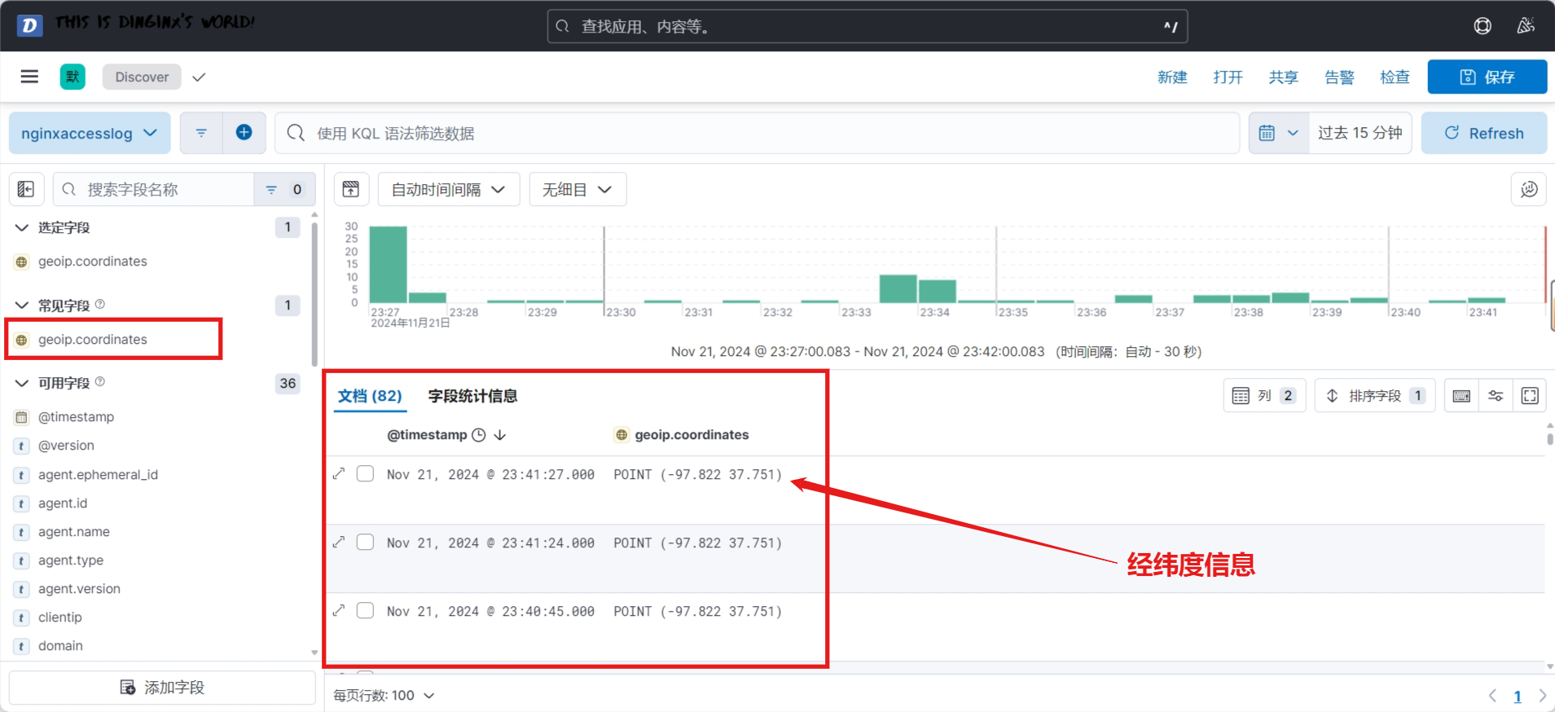Switch to field statistics tab
This screenshot has height=712, width=1555.
[472, 396]
